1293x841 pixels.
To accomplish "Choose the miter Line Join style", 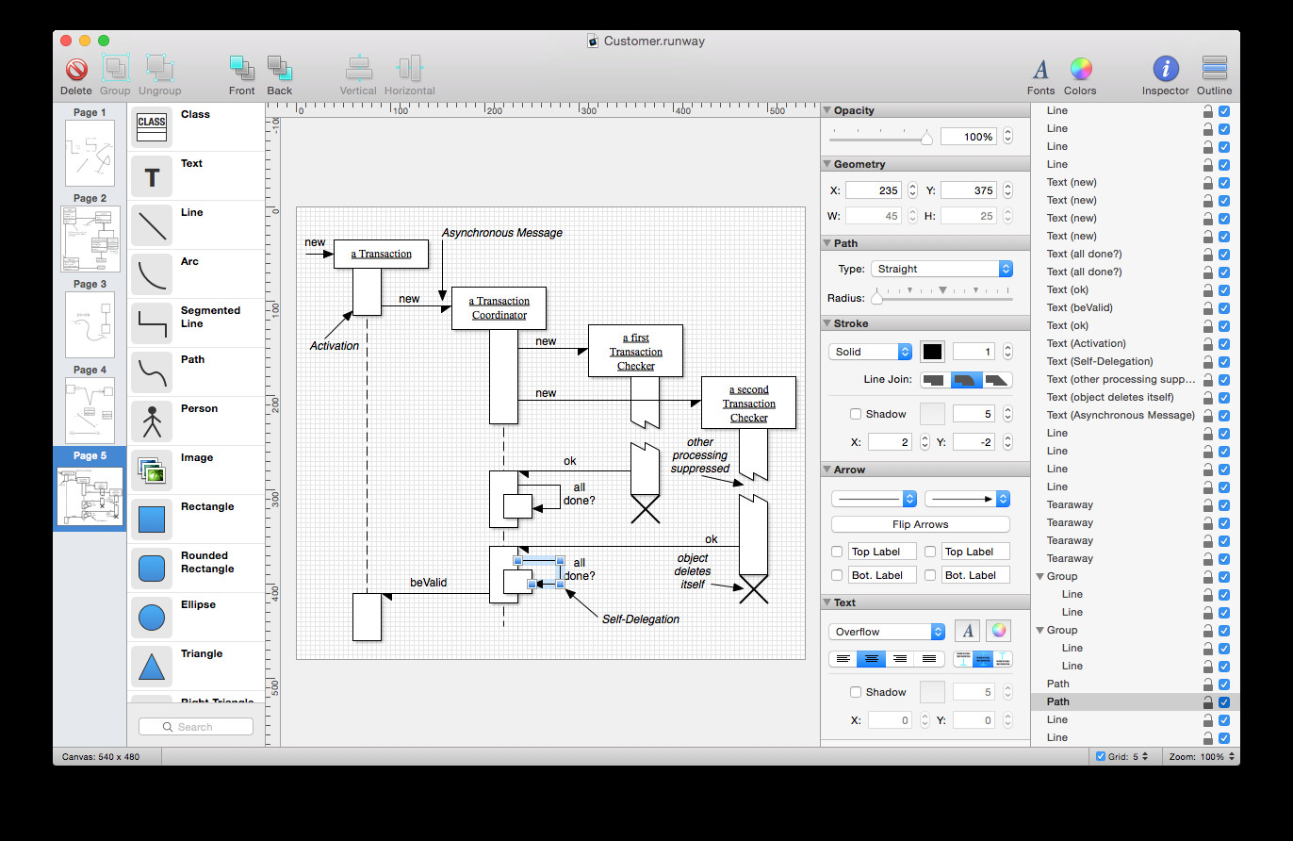I will 935,380.
